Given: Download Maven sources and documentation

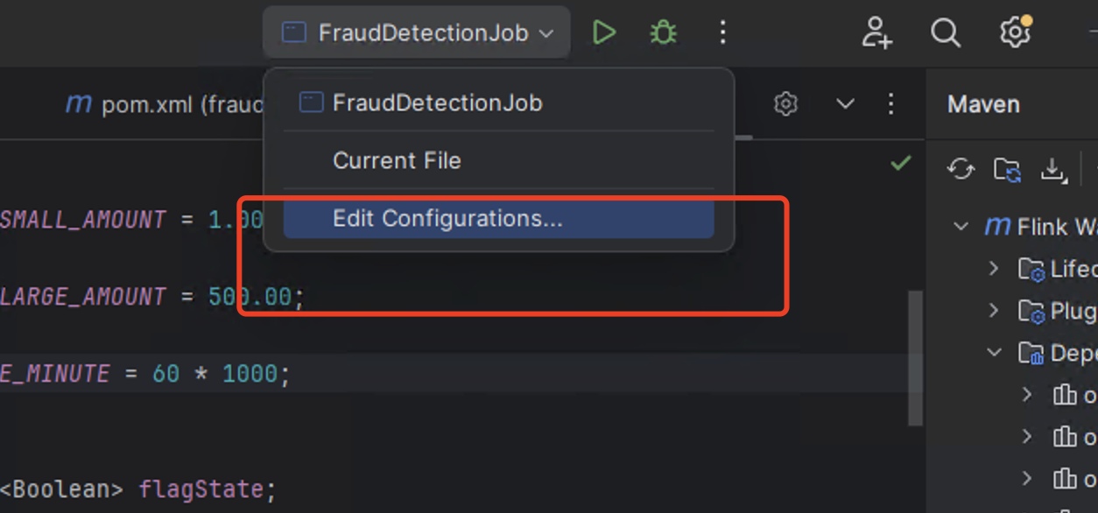Looking at the screenshot, I should (1052, 169).
